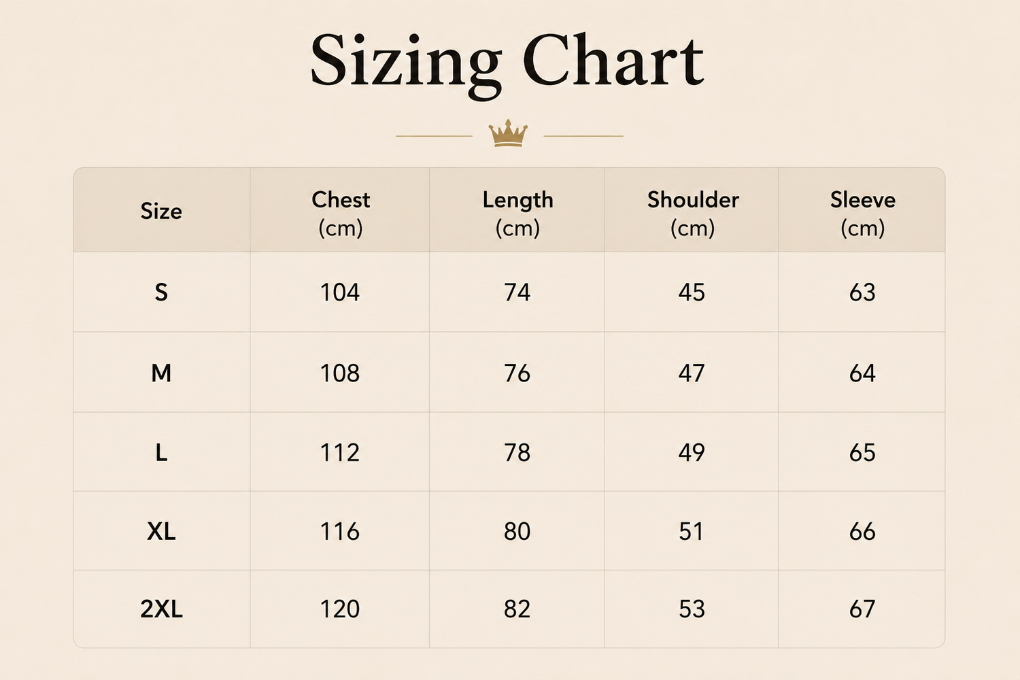Click the S size row label

tap(161, 292)
